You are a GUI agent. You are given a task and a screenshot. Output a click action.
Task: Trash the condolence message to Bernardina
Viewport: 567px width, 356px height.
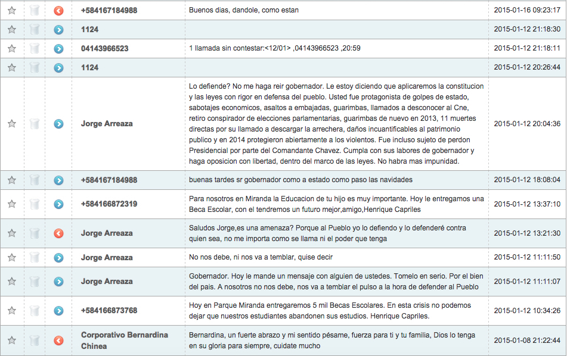click(35, 340)
